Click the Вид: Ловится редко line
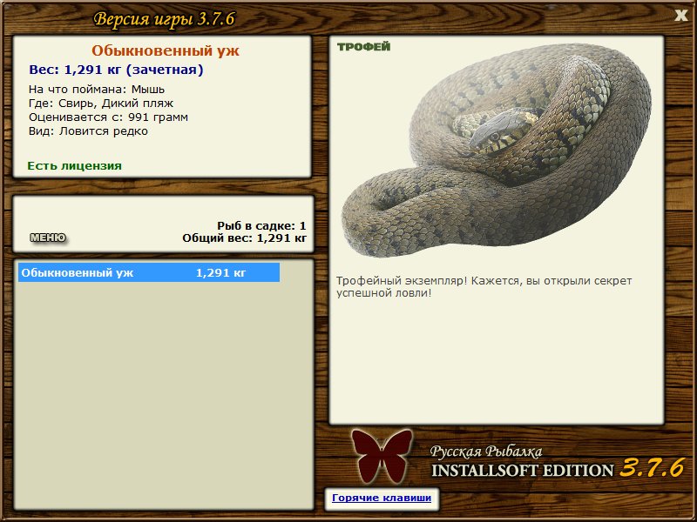697x522 pixels. click(x=88, y=131)
